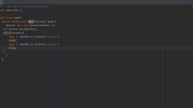Screen dimensions: 193x108
Task: Click the 'Scanner sc' variable declaration
Action: click(x=13, y=25)
